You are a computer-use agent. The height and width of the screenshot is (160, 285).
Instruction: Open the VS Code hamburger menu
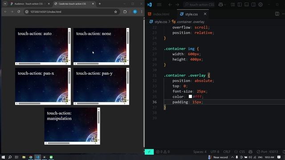coord(159,5)
